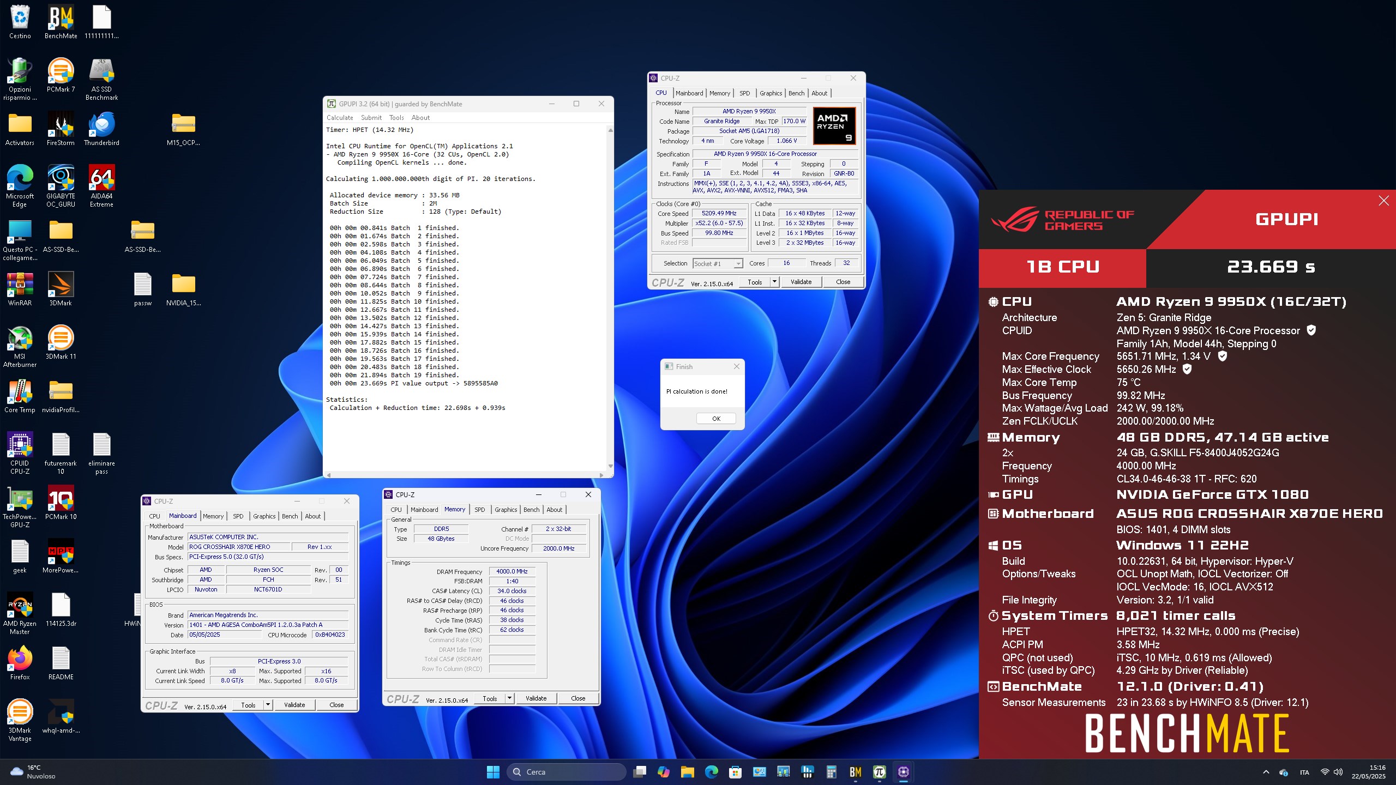The width and height of the screenshot is (1396, 785).
Task: Open the weather widget 16°C Nuvoloso
Action: coord(34,772)
